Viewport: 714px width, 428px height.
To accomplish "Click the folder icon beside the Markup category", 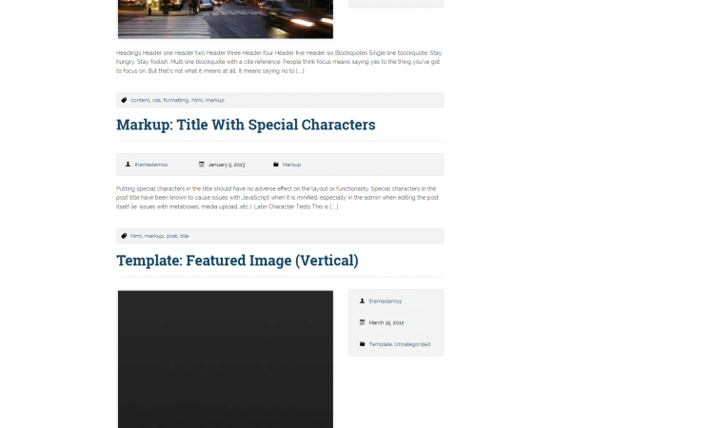I will coord(275,165).
